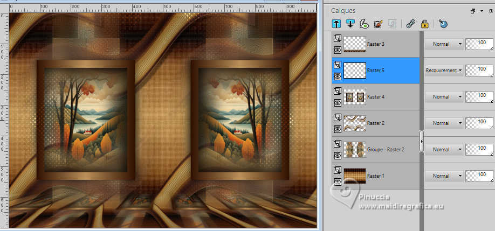Select the layer named Raster 3
This screenshot has width=495, height=231.
click(x=376, y=44)
